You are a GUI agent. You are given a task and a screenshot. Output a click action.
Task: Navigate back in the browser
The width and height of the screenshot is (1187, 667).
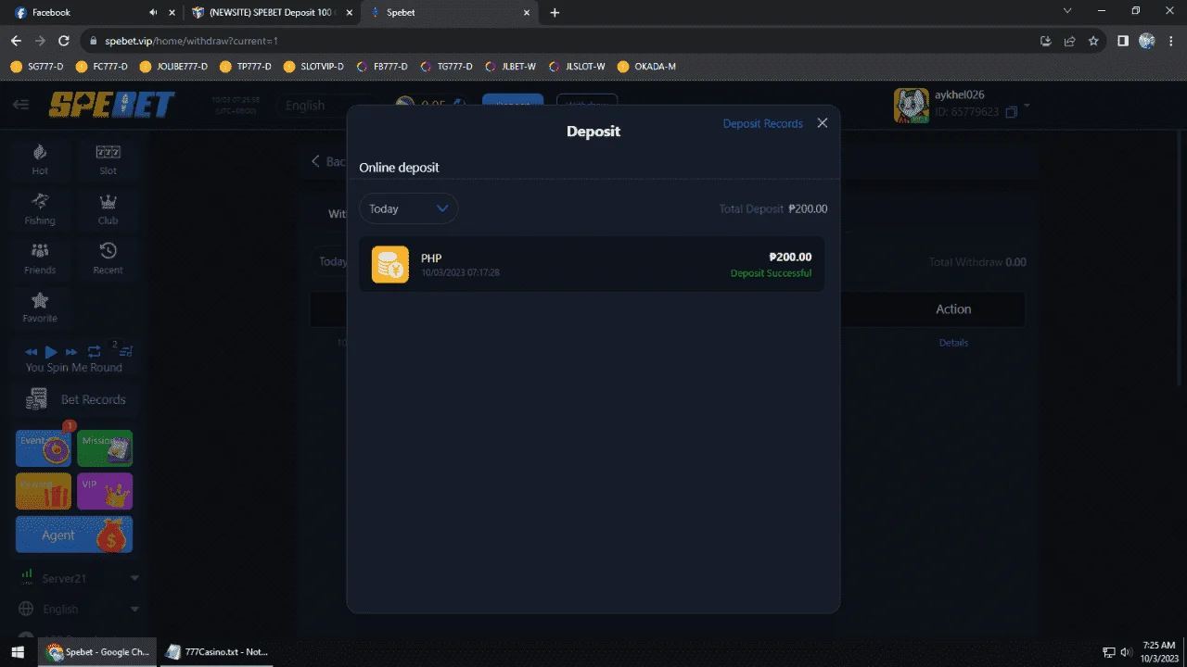[x=16, y=41]
